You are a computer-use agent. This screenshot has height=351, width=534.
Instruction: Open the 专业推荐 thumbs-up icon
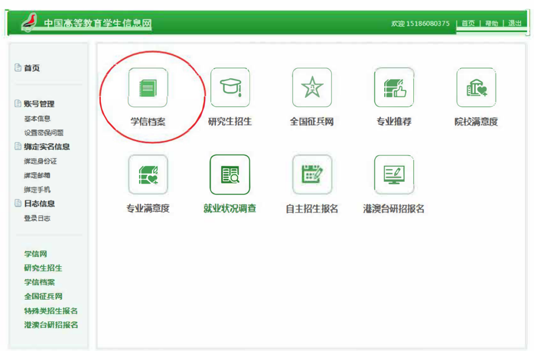[x=394, y=87]
